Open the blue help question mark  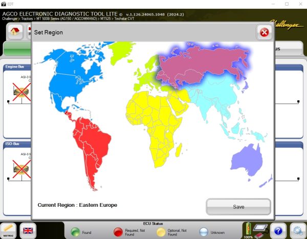[x=278, y=231]
